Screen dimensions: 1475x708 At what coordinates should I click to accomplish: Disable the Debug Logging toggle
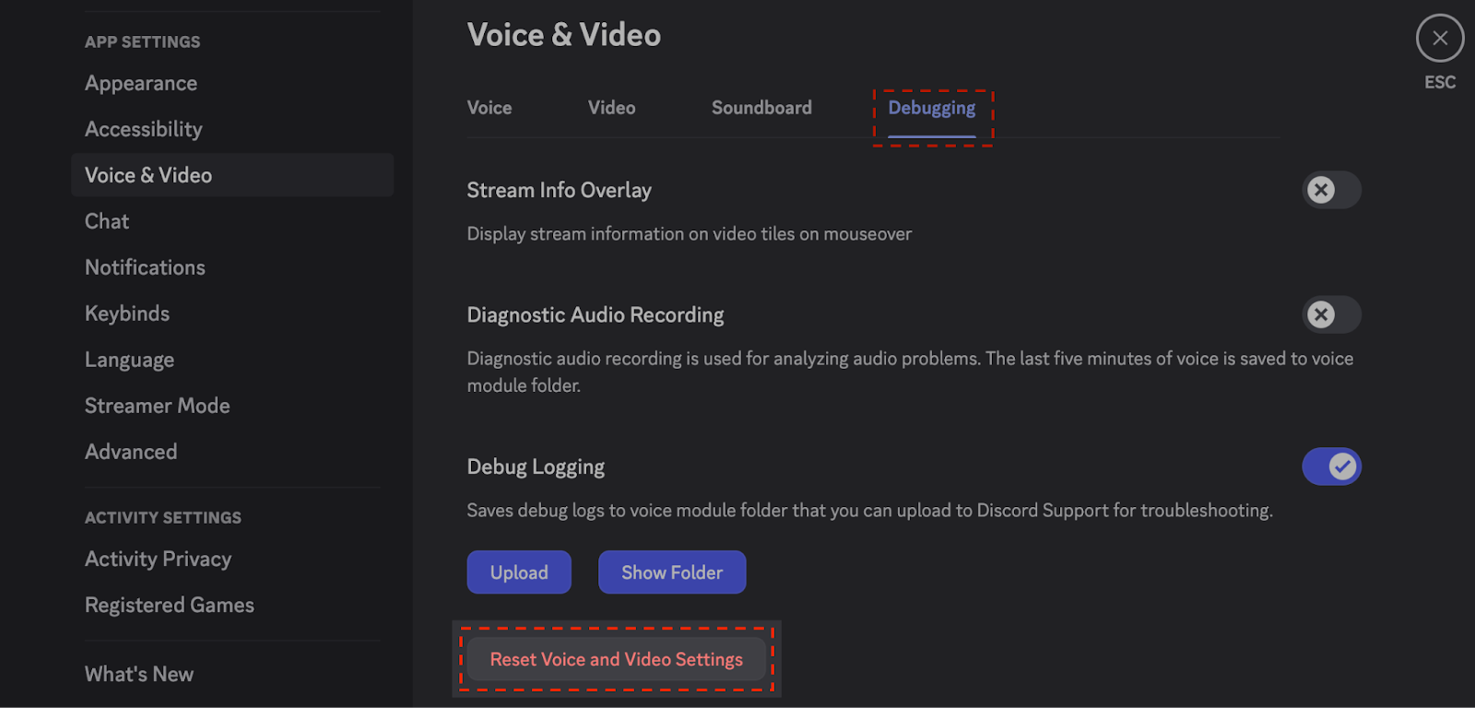(1331, 466)
